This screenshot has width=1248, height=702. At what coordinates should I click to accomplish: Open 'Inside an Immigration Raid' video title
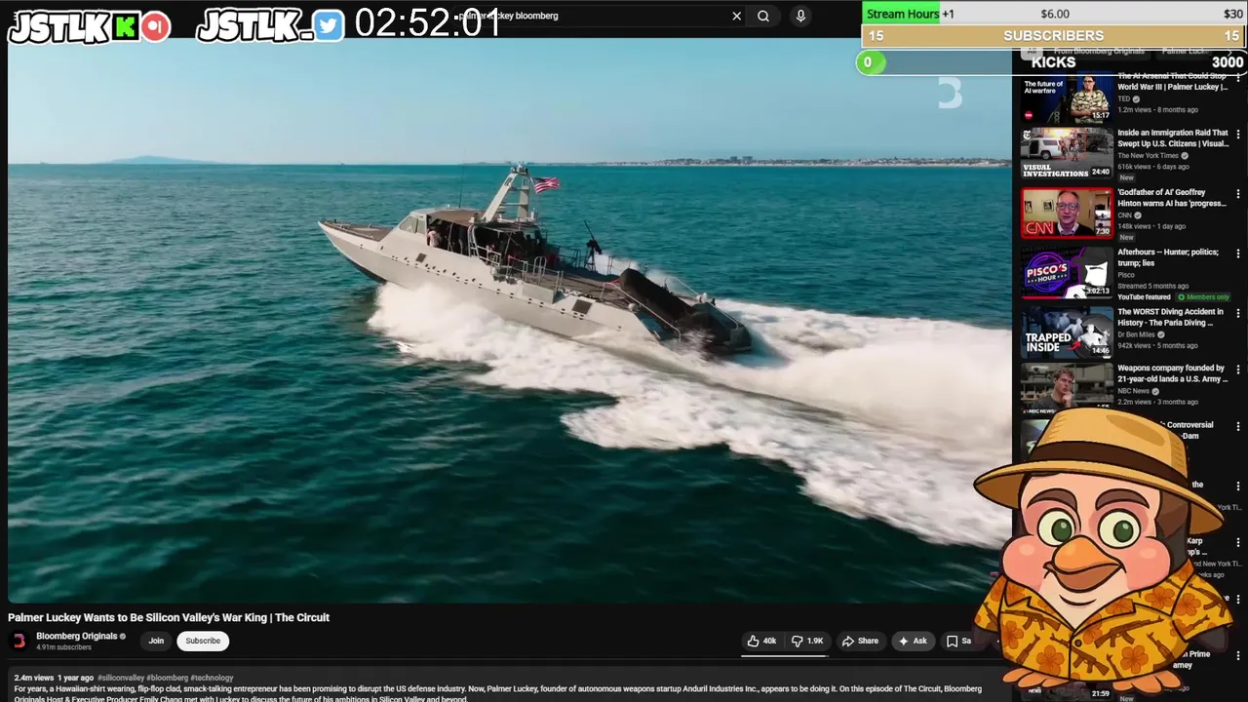click(x=1173, y=137)
